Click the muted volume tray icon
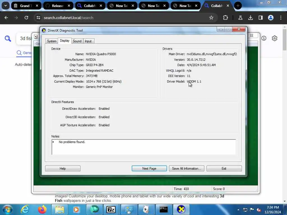287x215 pixels. pyautogui.click(x=259, y=210)
